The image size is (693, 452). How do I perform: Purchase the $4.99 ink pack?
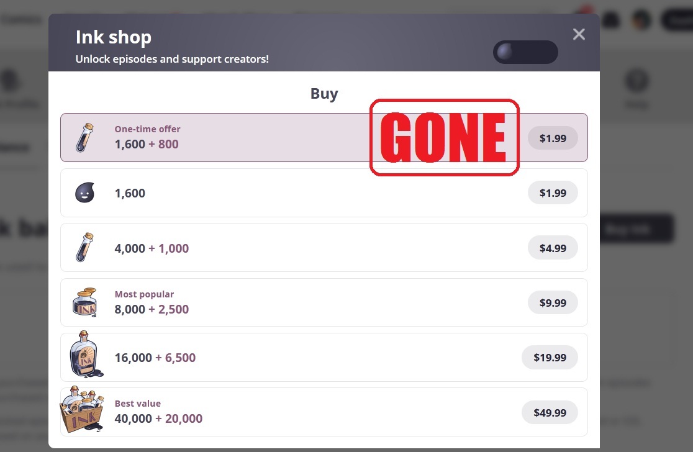552,248
